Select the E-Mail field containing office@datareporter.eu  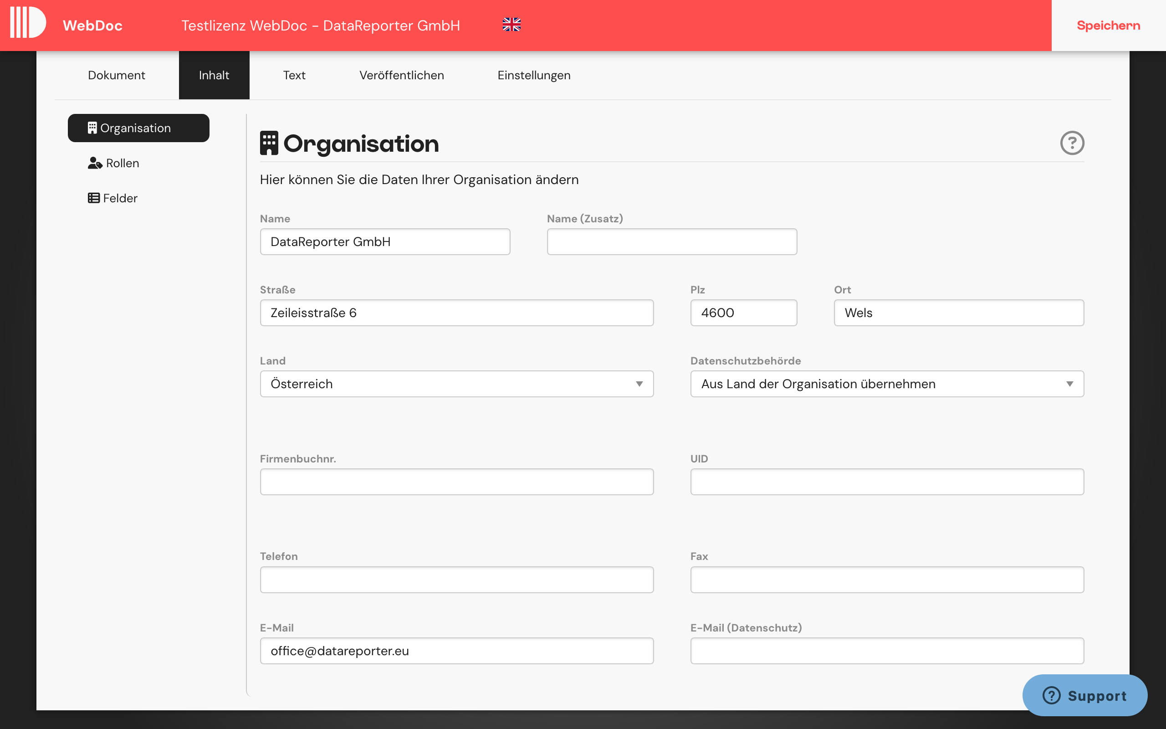(456, 651)
